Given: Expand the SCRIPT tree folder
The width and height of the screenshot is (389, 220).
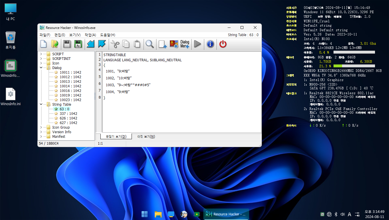Looking at the screenshot, I should coord(41,54).
